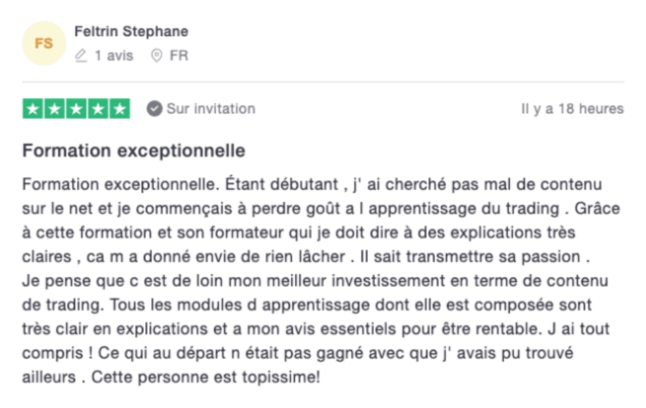Click the 'Sur invitation' label
This screenshot has height=408, width=646.
(x=211, y=108)
